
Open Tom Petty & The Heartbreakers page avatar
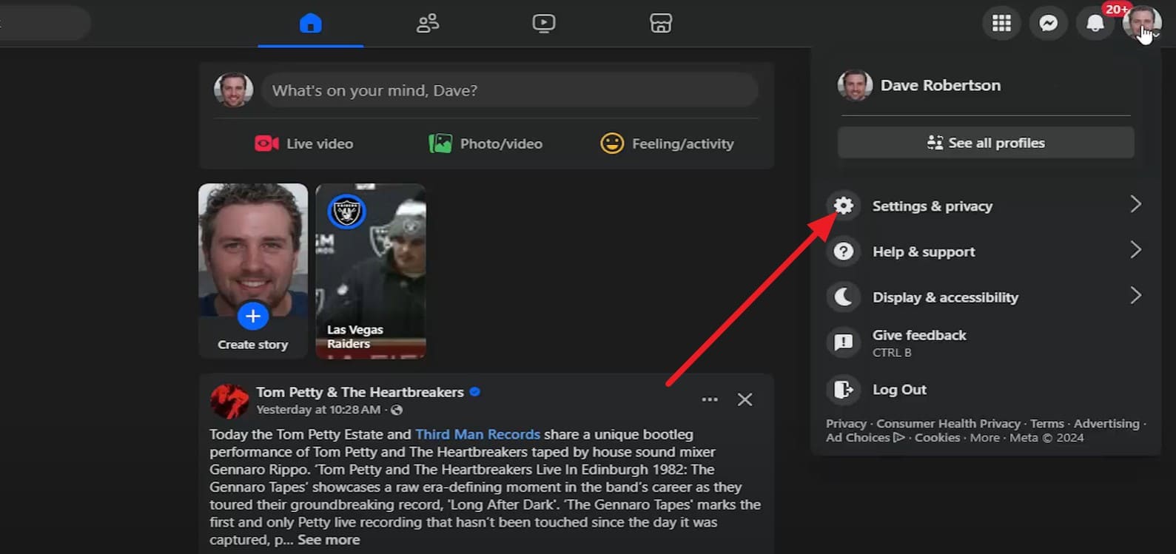click(229, 401)
